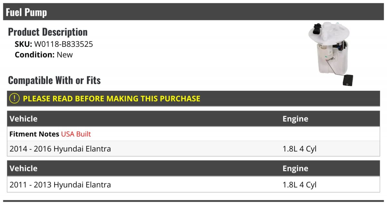Click '1.8L 4 Cyl' for the 2014-2016 Elantra
The width and height of the screenshot is (387, 205).
(300, 149)
